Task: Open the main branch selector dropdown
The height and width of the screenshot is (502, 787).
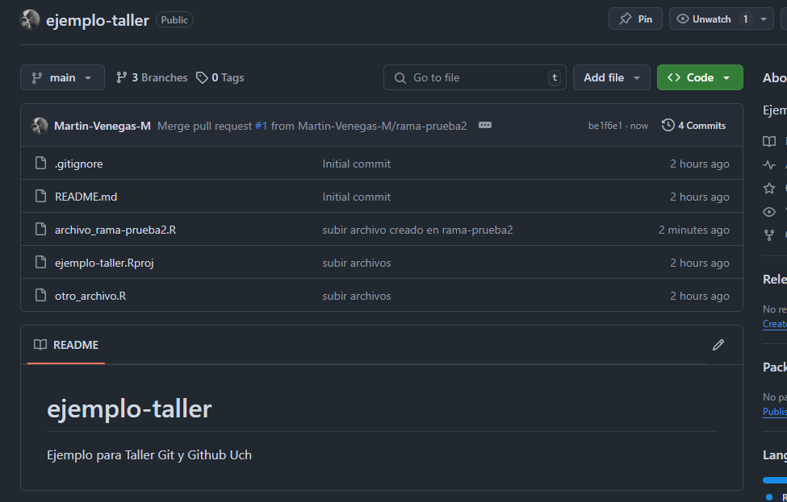Action: click(62, 77)
